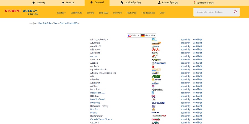Viewport: 249px width, 124px height.
Task: Click the Blue Sky Travel logo
Action: (154, 99)
